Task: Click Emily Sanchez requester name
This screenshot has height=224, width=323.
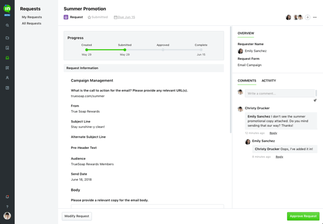Action: click(x=255, y=51)
